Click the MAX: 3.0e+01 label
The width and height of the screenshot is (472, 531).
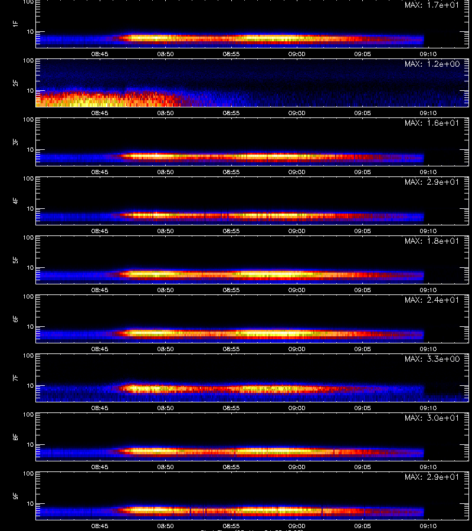[432, 418]
